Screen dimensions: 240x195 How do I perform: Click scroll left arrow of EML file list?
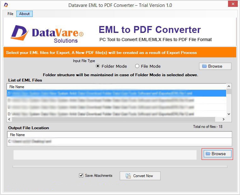click(x=9, y=119)
